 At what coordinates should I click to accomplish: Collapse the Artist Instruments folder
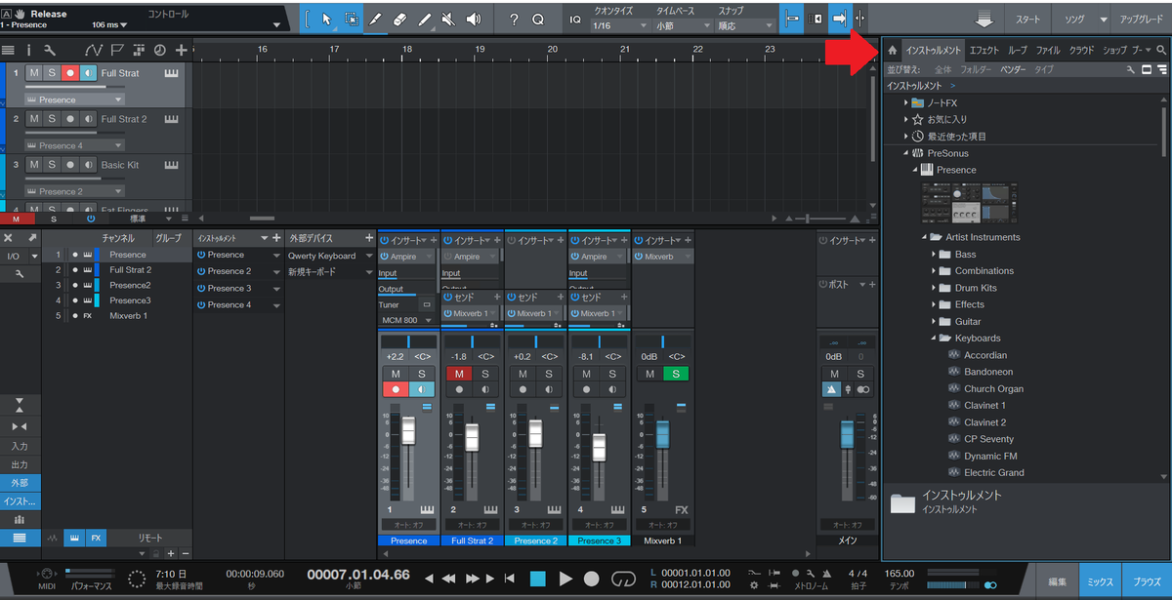pos(923,237)
